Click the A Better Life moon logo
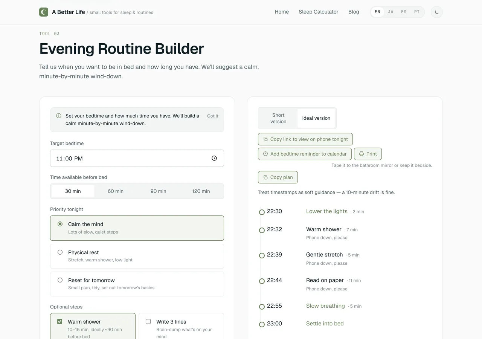Viewport: 482px width, 339px height. [44, 12]
